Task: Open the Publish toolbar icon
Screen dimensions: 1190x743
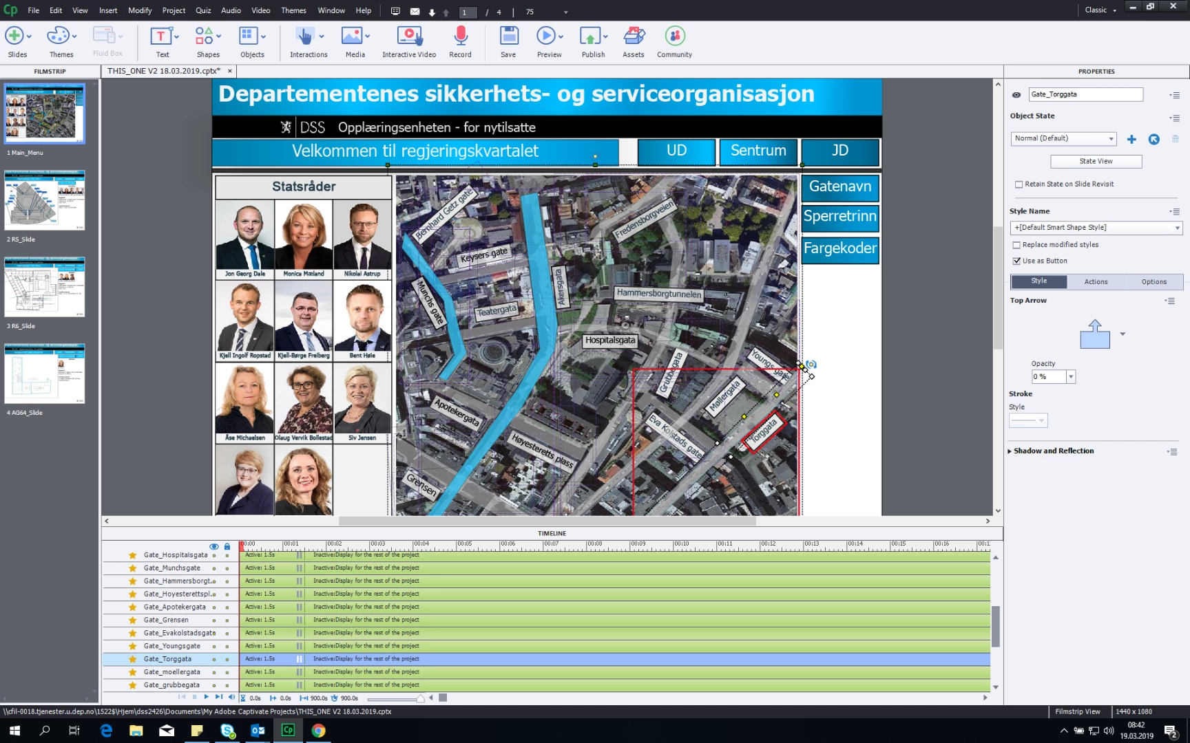Action: (590, 36)
